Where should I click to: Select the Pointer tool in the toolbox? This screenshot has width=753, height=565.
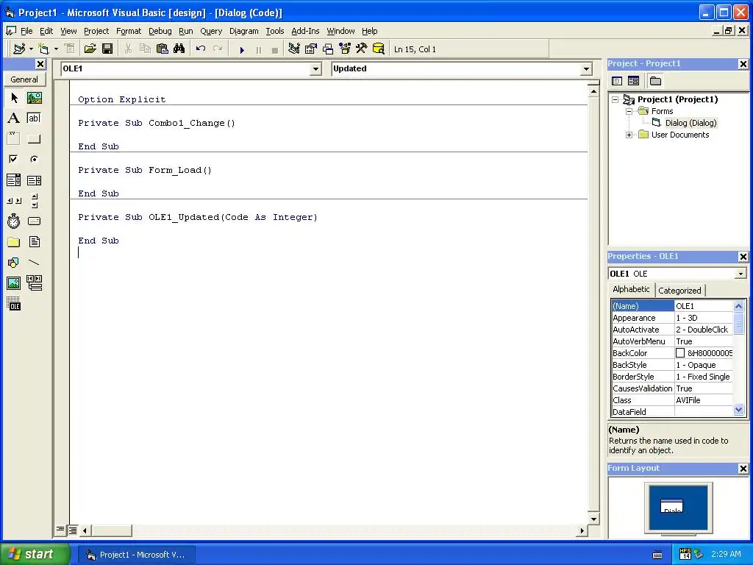click(x=14, y=98)
